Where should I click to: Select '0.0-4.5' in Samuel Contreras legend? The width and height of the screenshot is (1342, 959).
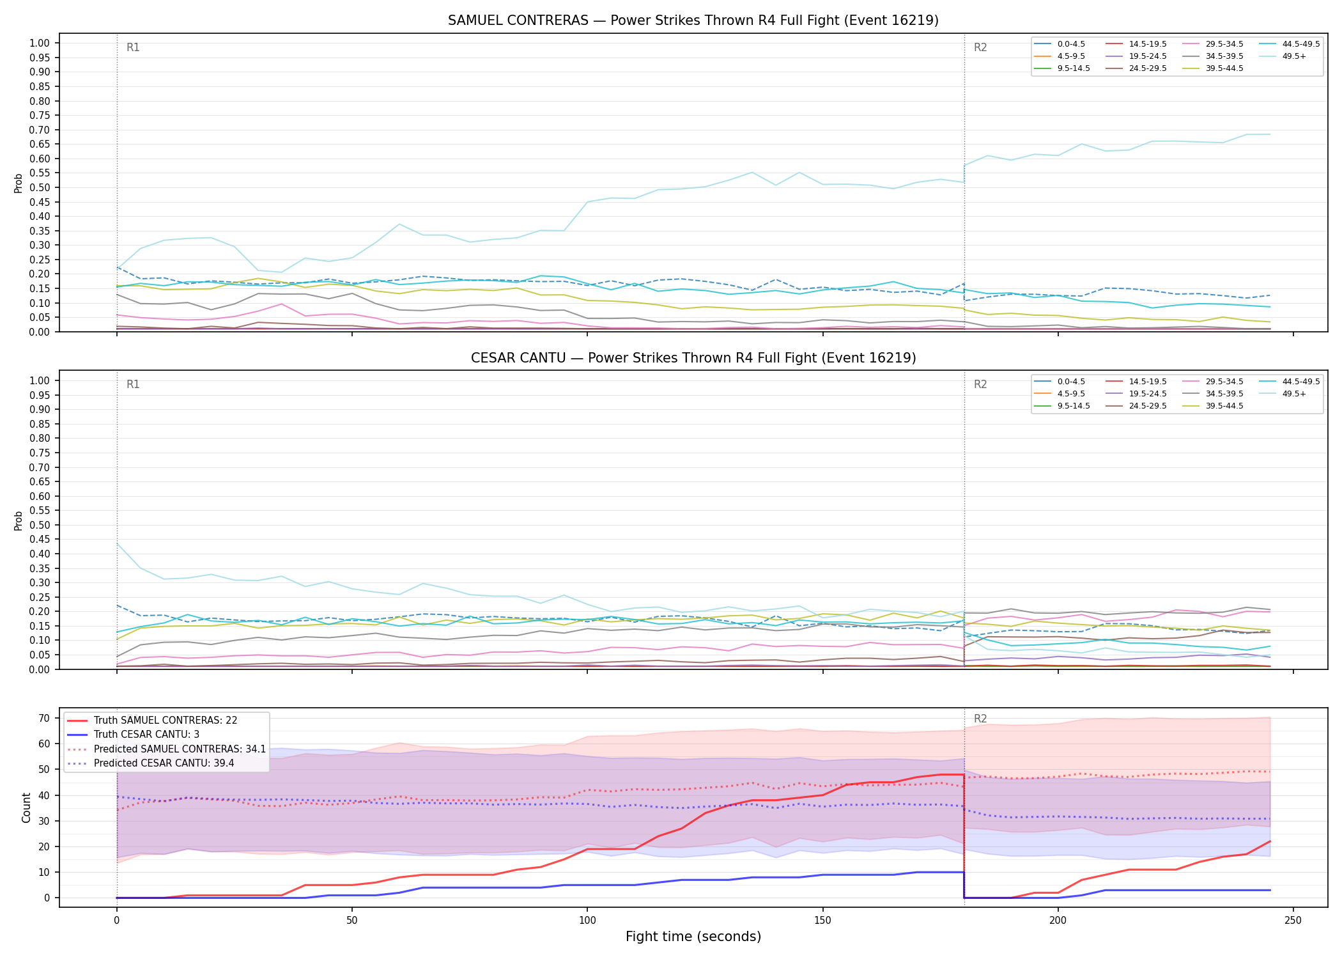click(1061, 44)
